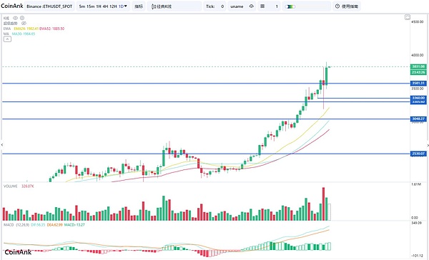
Task: Select the 3048.27 horizontal line price label
Action: pyautogui.click(x=418, y=119)
